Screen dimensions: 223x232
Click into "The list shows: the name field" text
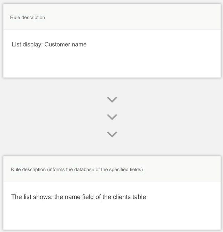[x=79, y=197]
